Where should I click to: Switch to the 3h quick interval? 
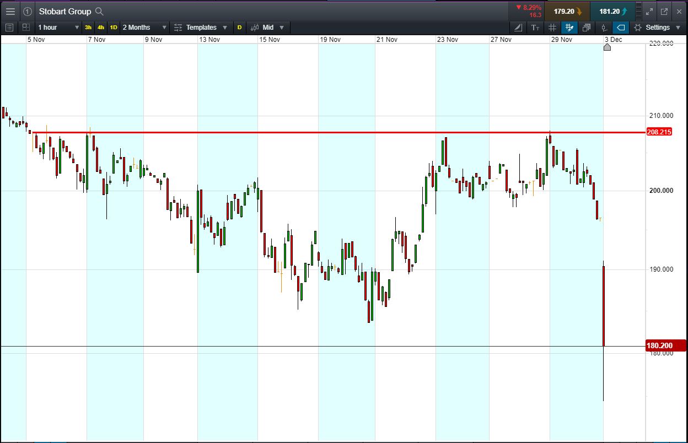tap(88, 27)
